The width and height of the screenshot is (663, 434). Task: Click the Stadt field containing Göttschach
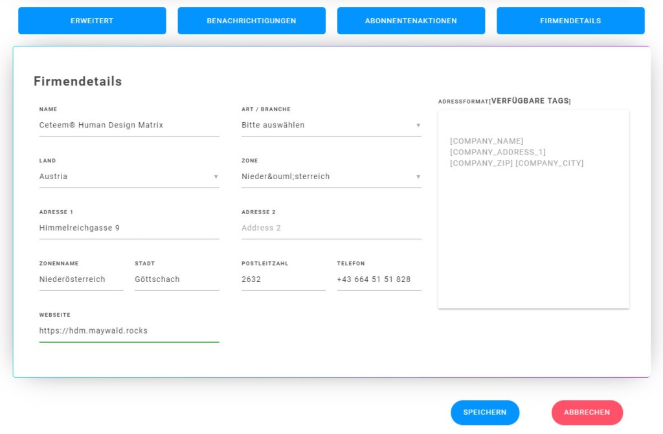point(177,279)
